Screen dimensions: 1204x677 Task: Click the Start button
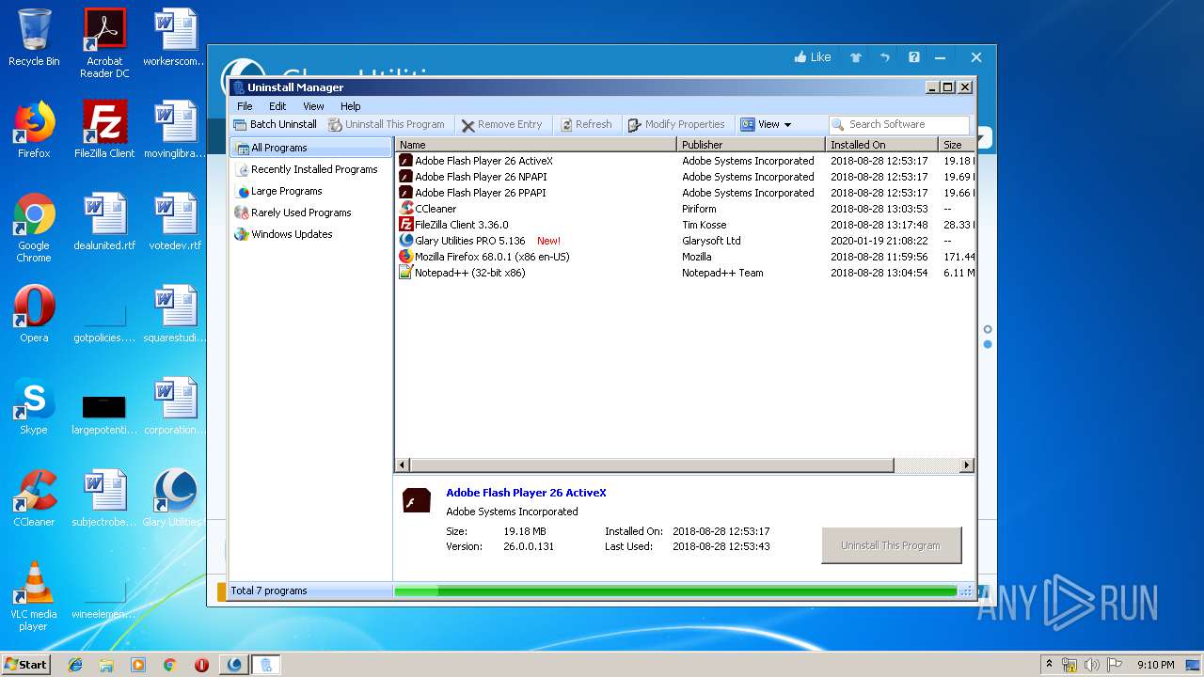[x=25, y=664]
